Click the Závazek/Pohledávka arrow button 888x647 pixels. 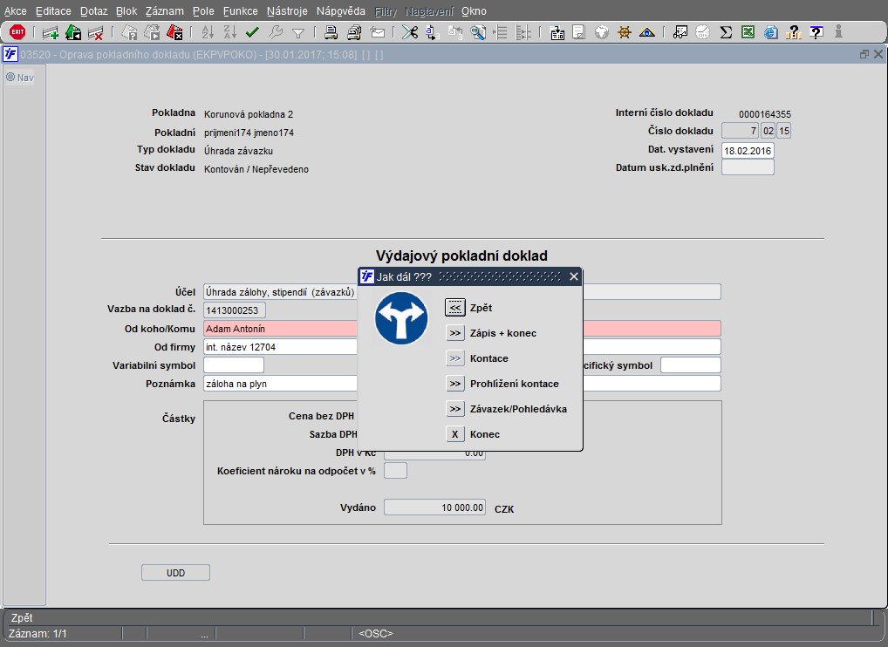point(454,409)
